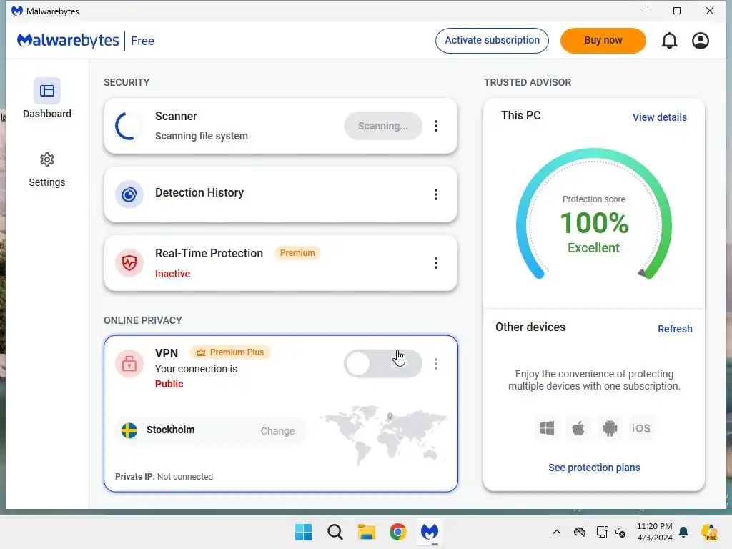
Task: Click the PRE colorful icon in the system tray
Action: pyautogui.click(x=709, y=532)
